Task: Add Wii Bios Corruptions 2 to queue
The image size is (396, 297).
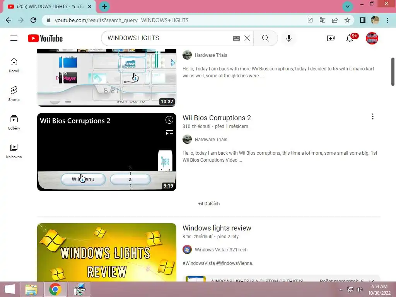Action: click(x=169, y=133)
